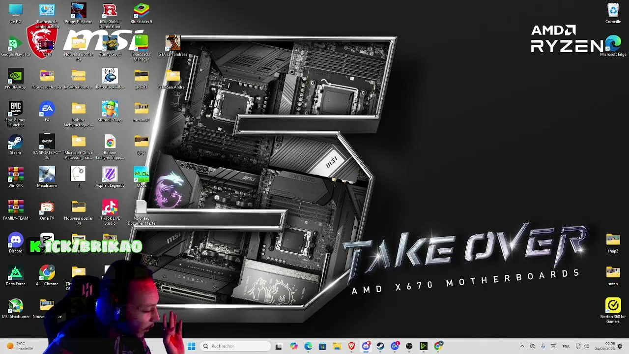The width and height of the screenshot is (629, 354).
Task: Switch the FRA input language
Action: tap(566, 346)
